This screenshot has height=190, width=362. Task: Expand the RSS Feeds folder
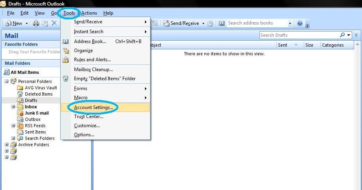click(x=13, y=126)
